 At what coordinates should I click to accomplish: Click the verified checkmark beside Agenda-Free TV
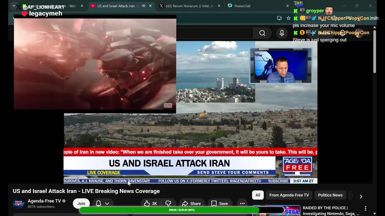(64, 201)
